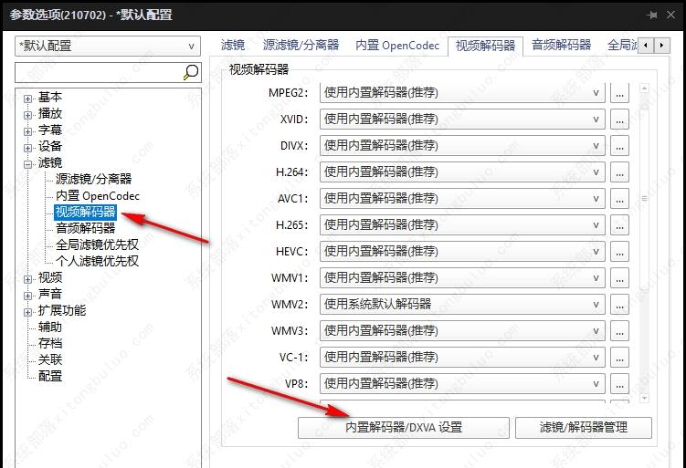
Task: Select 个人滤镜优先权 in the tree
Action: (97, 261)
